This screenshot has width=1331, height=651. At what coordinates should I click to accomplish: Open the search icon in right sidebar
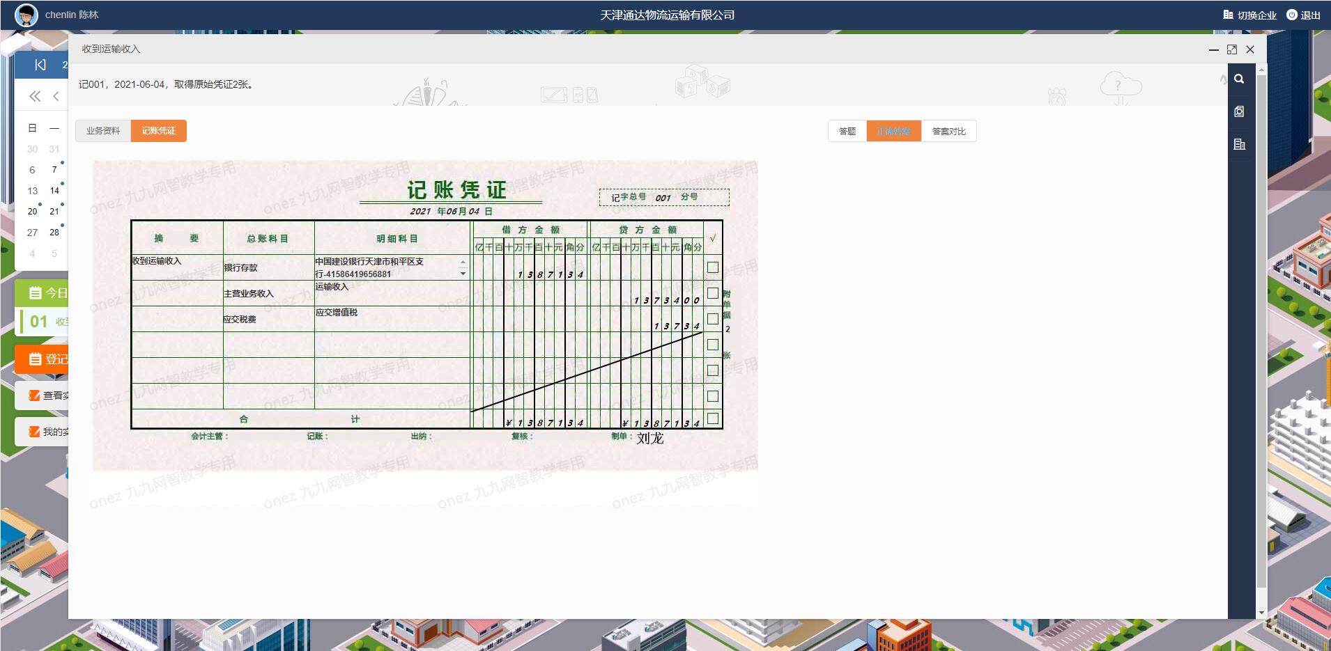click(x=1239, y=79)
